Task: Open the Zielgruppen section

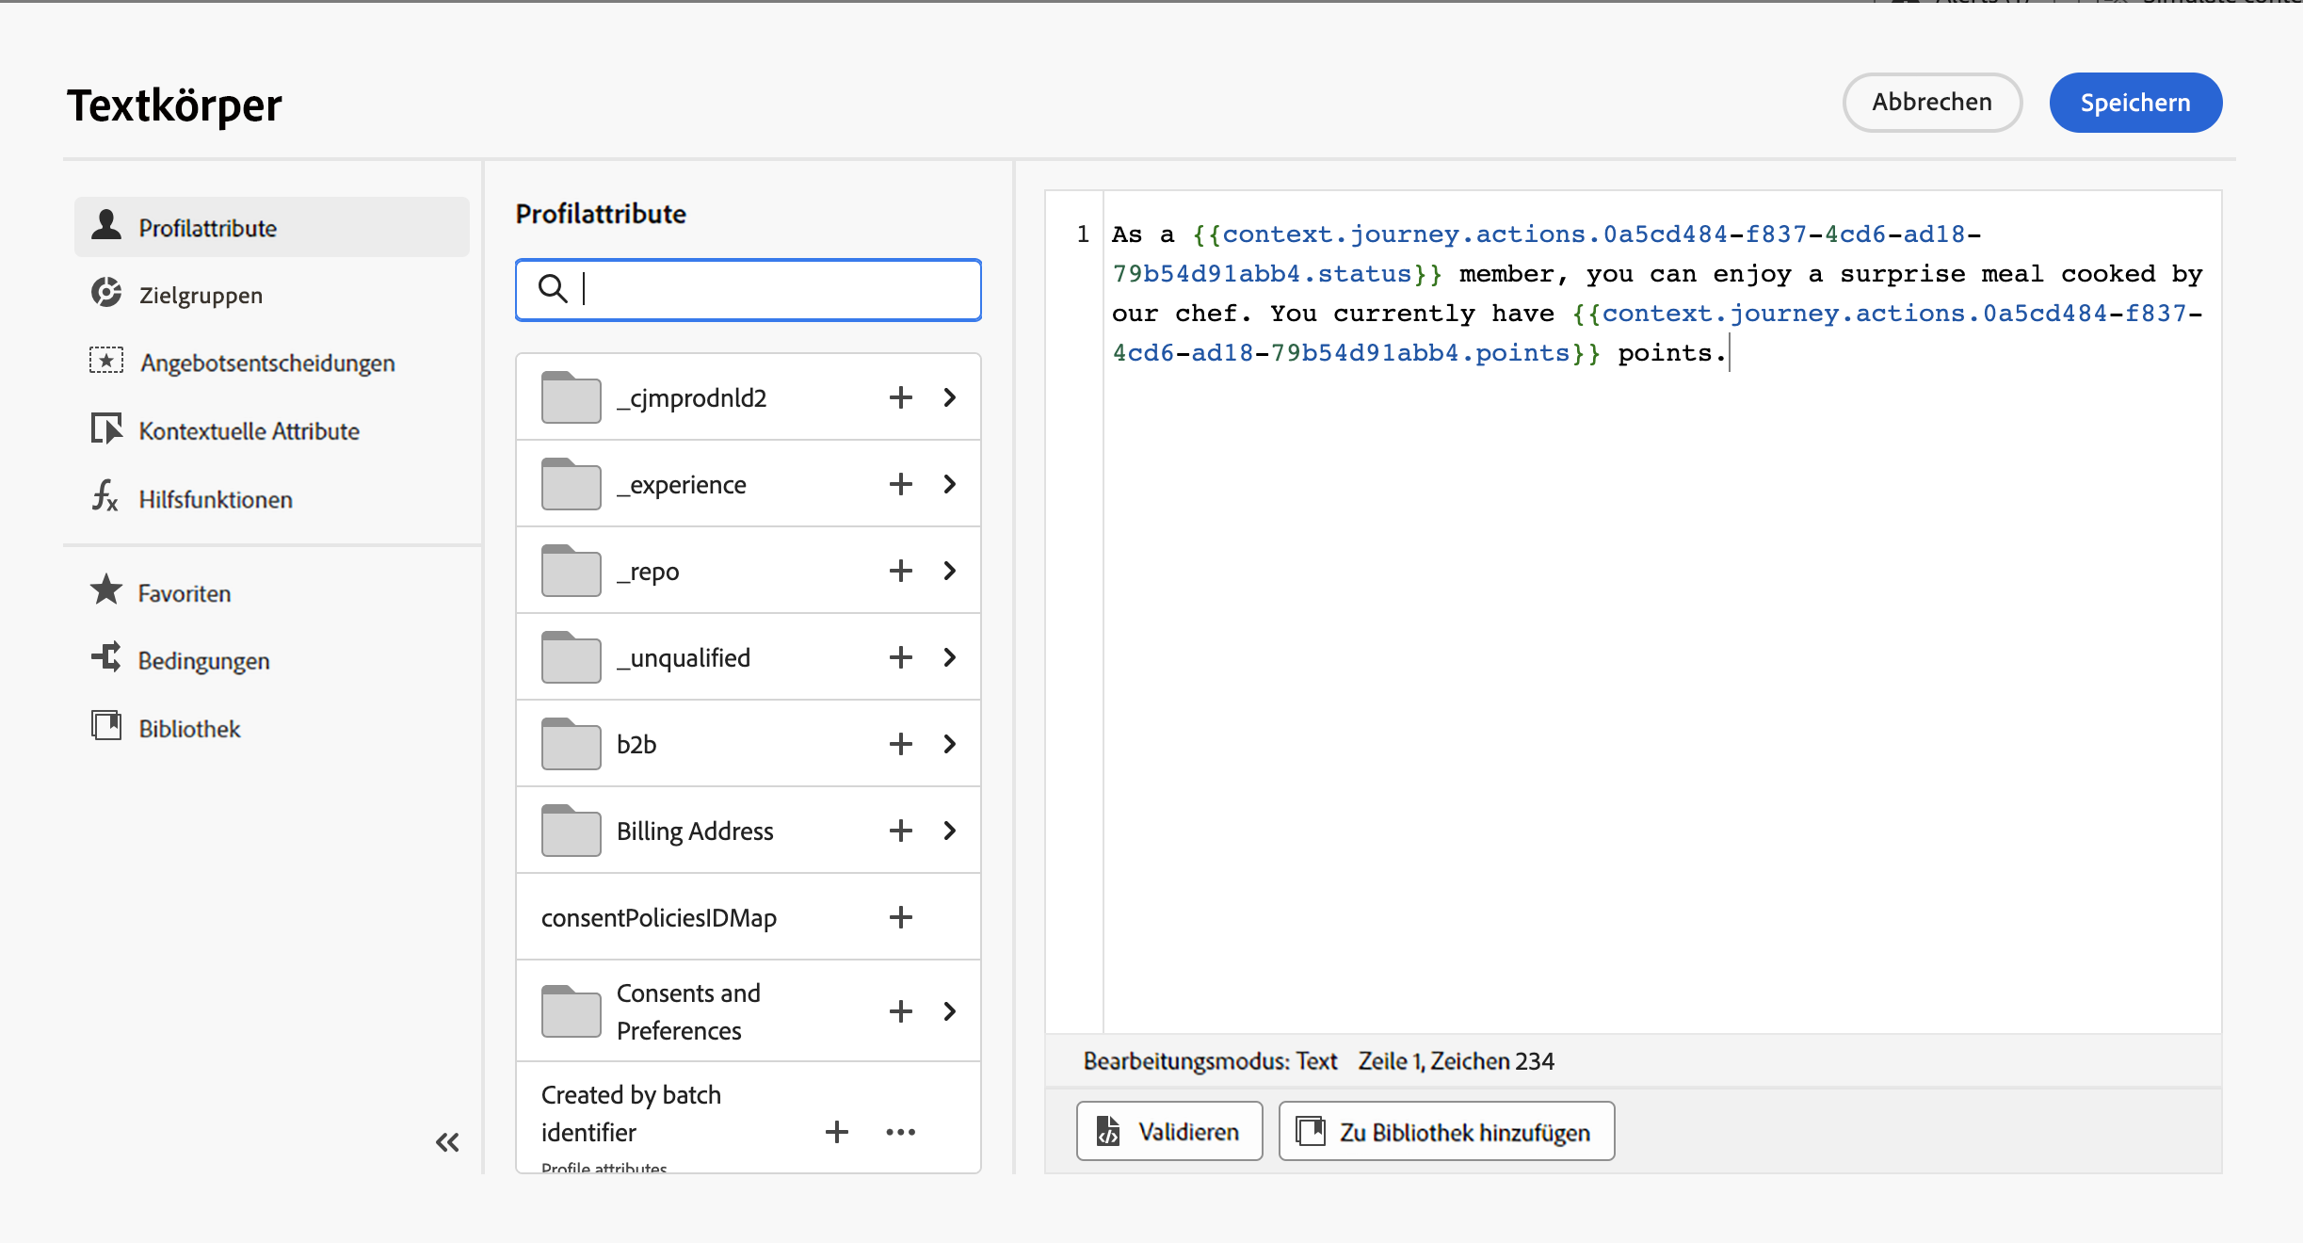Action: point(201,295)
